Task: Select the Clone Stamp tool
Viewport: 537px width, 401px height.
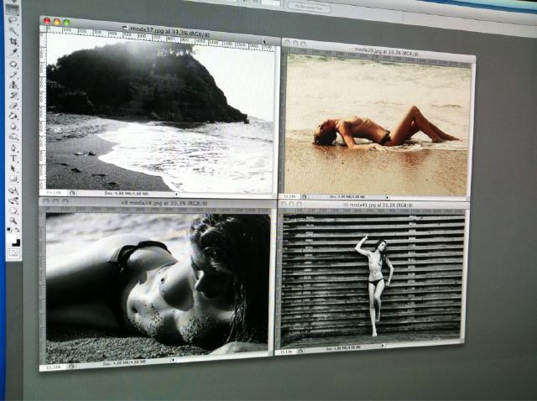Action: [13, 85]
